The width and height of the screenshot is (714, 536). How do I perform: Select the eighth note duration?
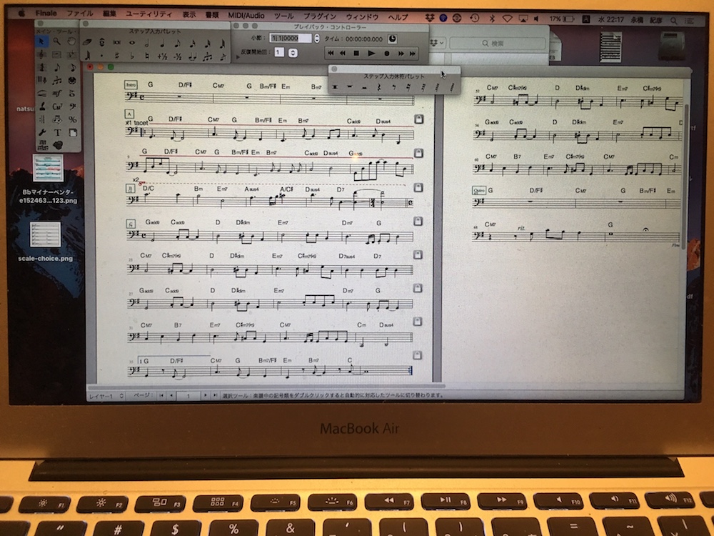point(177,44)
